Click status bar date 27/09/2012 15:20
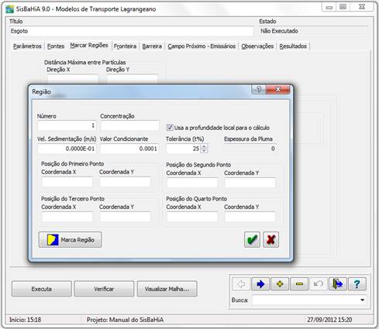 tap(329, 320)
